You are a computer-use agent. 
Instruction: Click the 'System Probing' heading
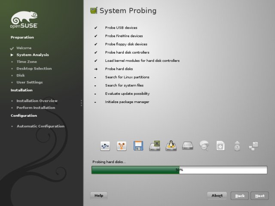(128, 11)
